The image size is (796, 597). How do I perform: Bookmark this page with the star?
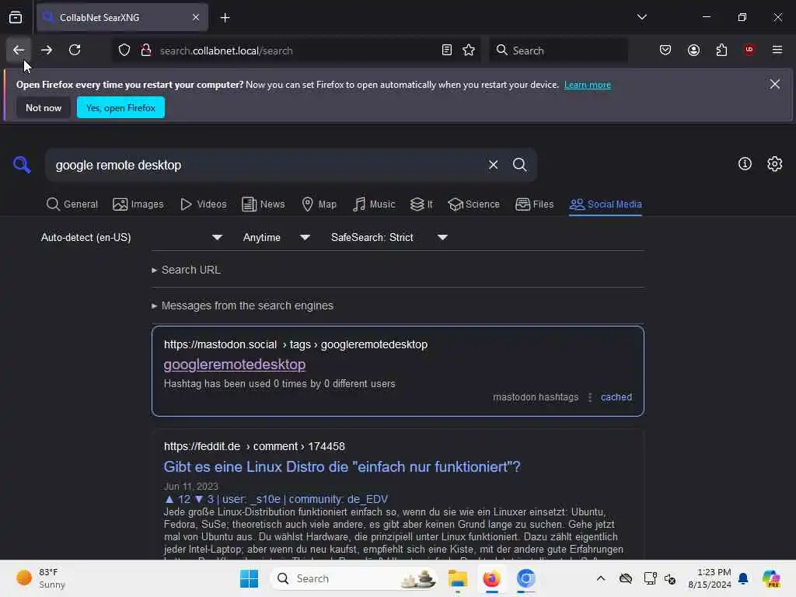click(469, 51)
